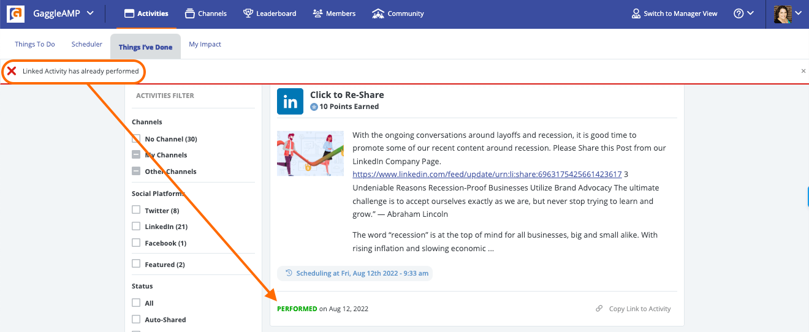Open the user profile avatar menu

(786, 14)
